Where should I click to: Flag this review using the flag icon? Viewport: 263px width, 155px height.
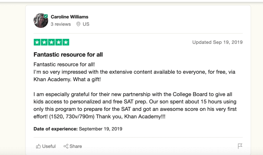(240, 146)
